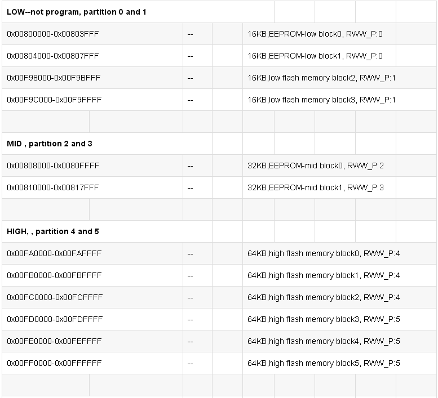
Task: Click the 'LOW--not program, partition 0 and 1' header
Action: (77, 12)
